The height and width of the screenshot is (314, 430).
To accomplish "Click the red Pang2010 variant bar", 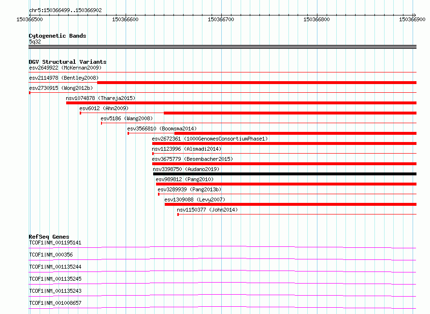I will pos(286,184).
